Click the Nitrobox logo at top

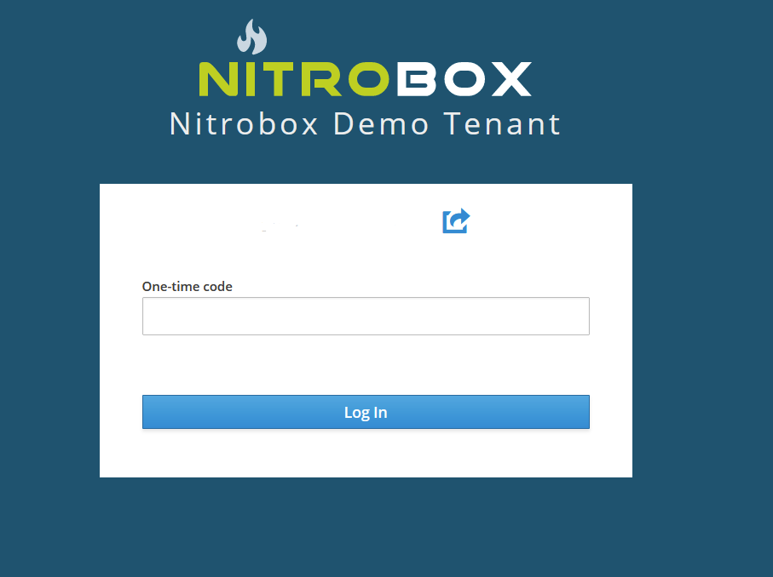pyautogui.click(x=366, y=58)
